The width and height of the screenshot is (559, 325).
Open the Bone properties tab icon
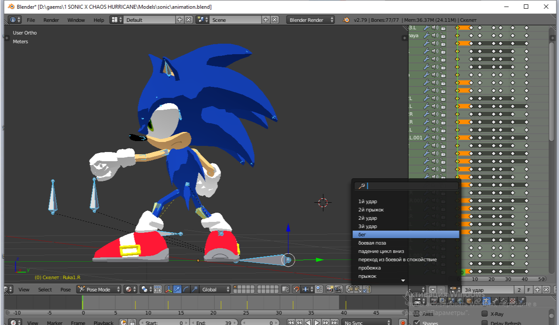coord(495,301)
